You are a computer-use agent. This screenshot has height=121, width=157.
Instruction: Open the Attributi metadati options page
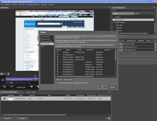pos(46,41)
